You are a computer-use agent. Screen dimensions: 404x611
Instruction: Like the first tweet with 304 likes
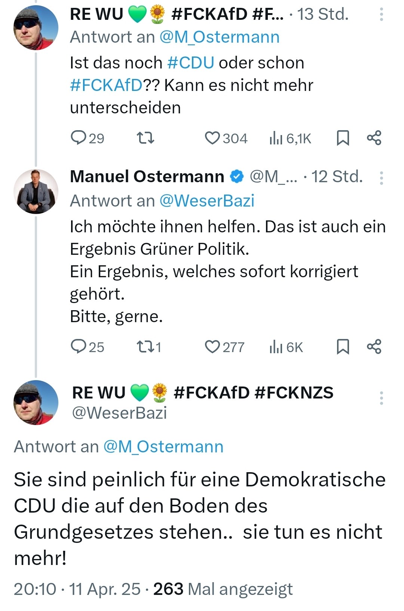click(x=212, y=138)
